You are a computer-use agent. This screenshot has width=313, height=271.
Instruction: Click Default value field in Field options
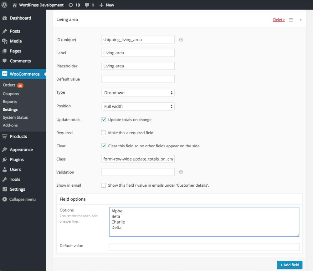(204, 247)
